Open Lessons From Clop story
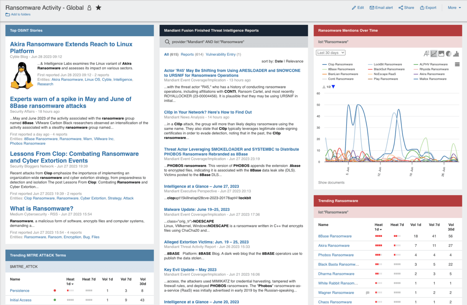467x305 pixels. click(x=74, y=157)
